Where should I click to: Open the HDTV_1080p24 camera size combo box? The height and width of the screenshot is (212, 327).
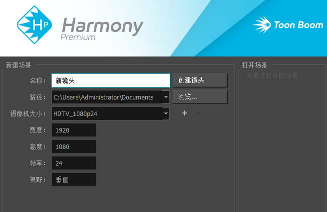[x=110, y=113]
